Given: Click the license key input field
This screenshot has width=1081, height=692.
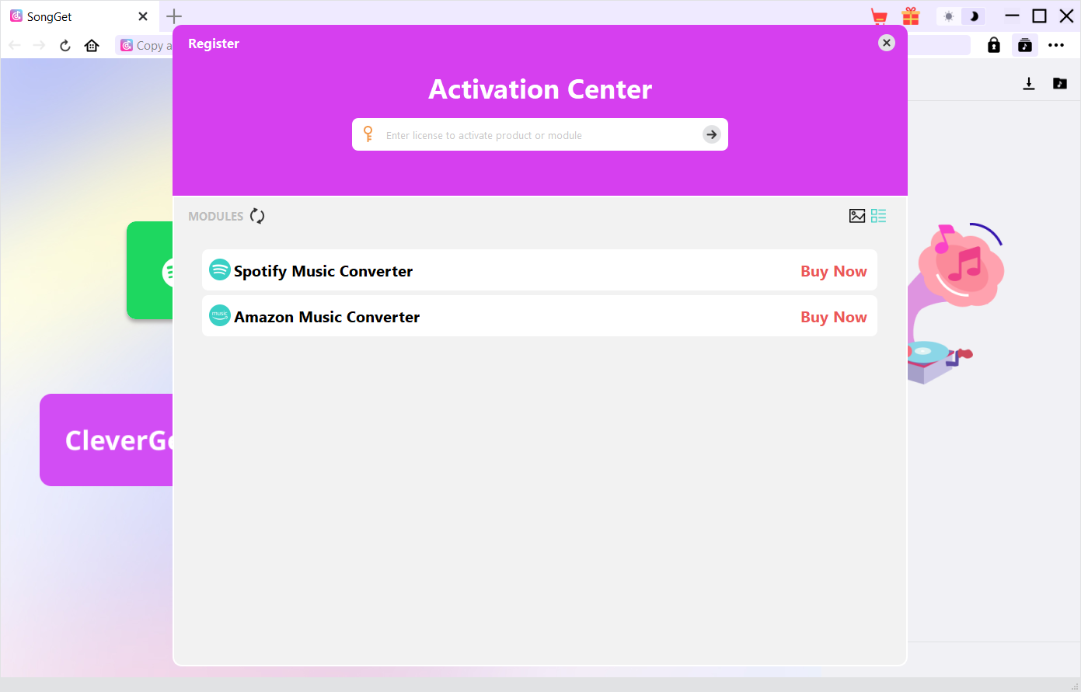Looking at the screenshot, I should tap(538, 135).
